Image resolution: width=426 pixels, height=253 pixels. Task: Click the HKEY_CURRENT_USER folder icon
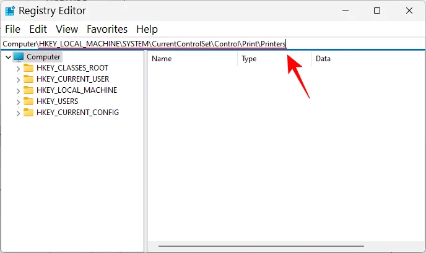pyautogui.click(x=28, y=79)
